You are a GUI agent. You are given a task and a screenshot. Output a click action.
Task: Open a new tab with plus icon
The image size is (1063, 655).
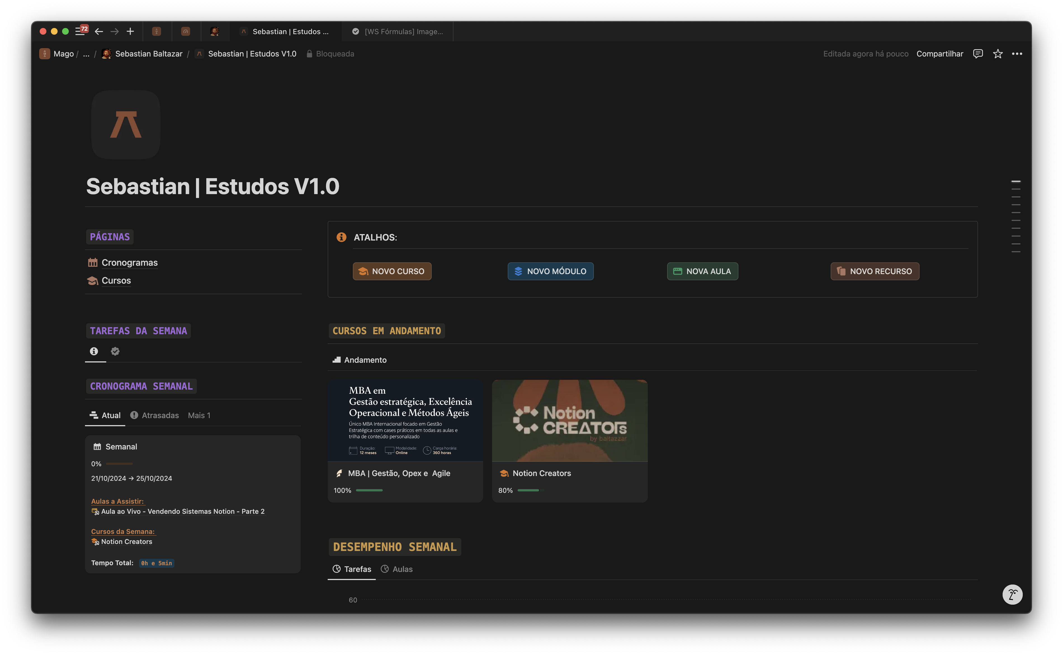coord(130,31)
